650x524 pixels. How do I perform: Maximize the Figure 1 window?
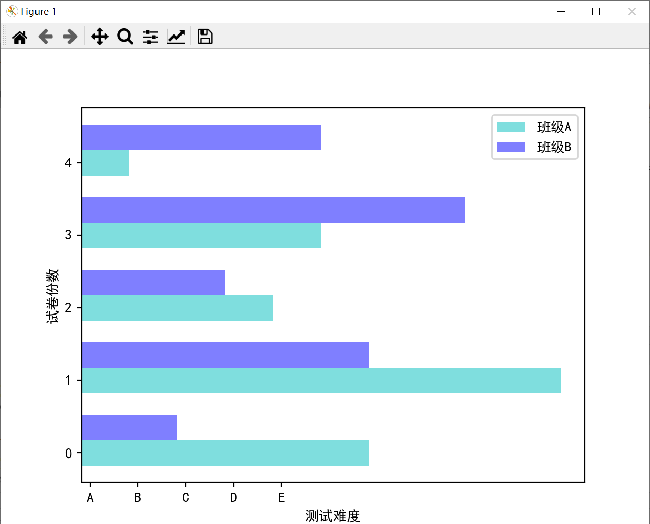(x=596, y=11)
